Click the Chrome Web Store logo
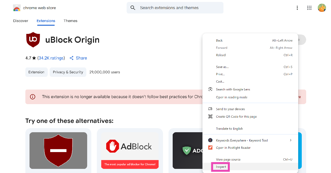Image resolution: width=331 pixels, height=173 pixels. [17, 8]
